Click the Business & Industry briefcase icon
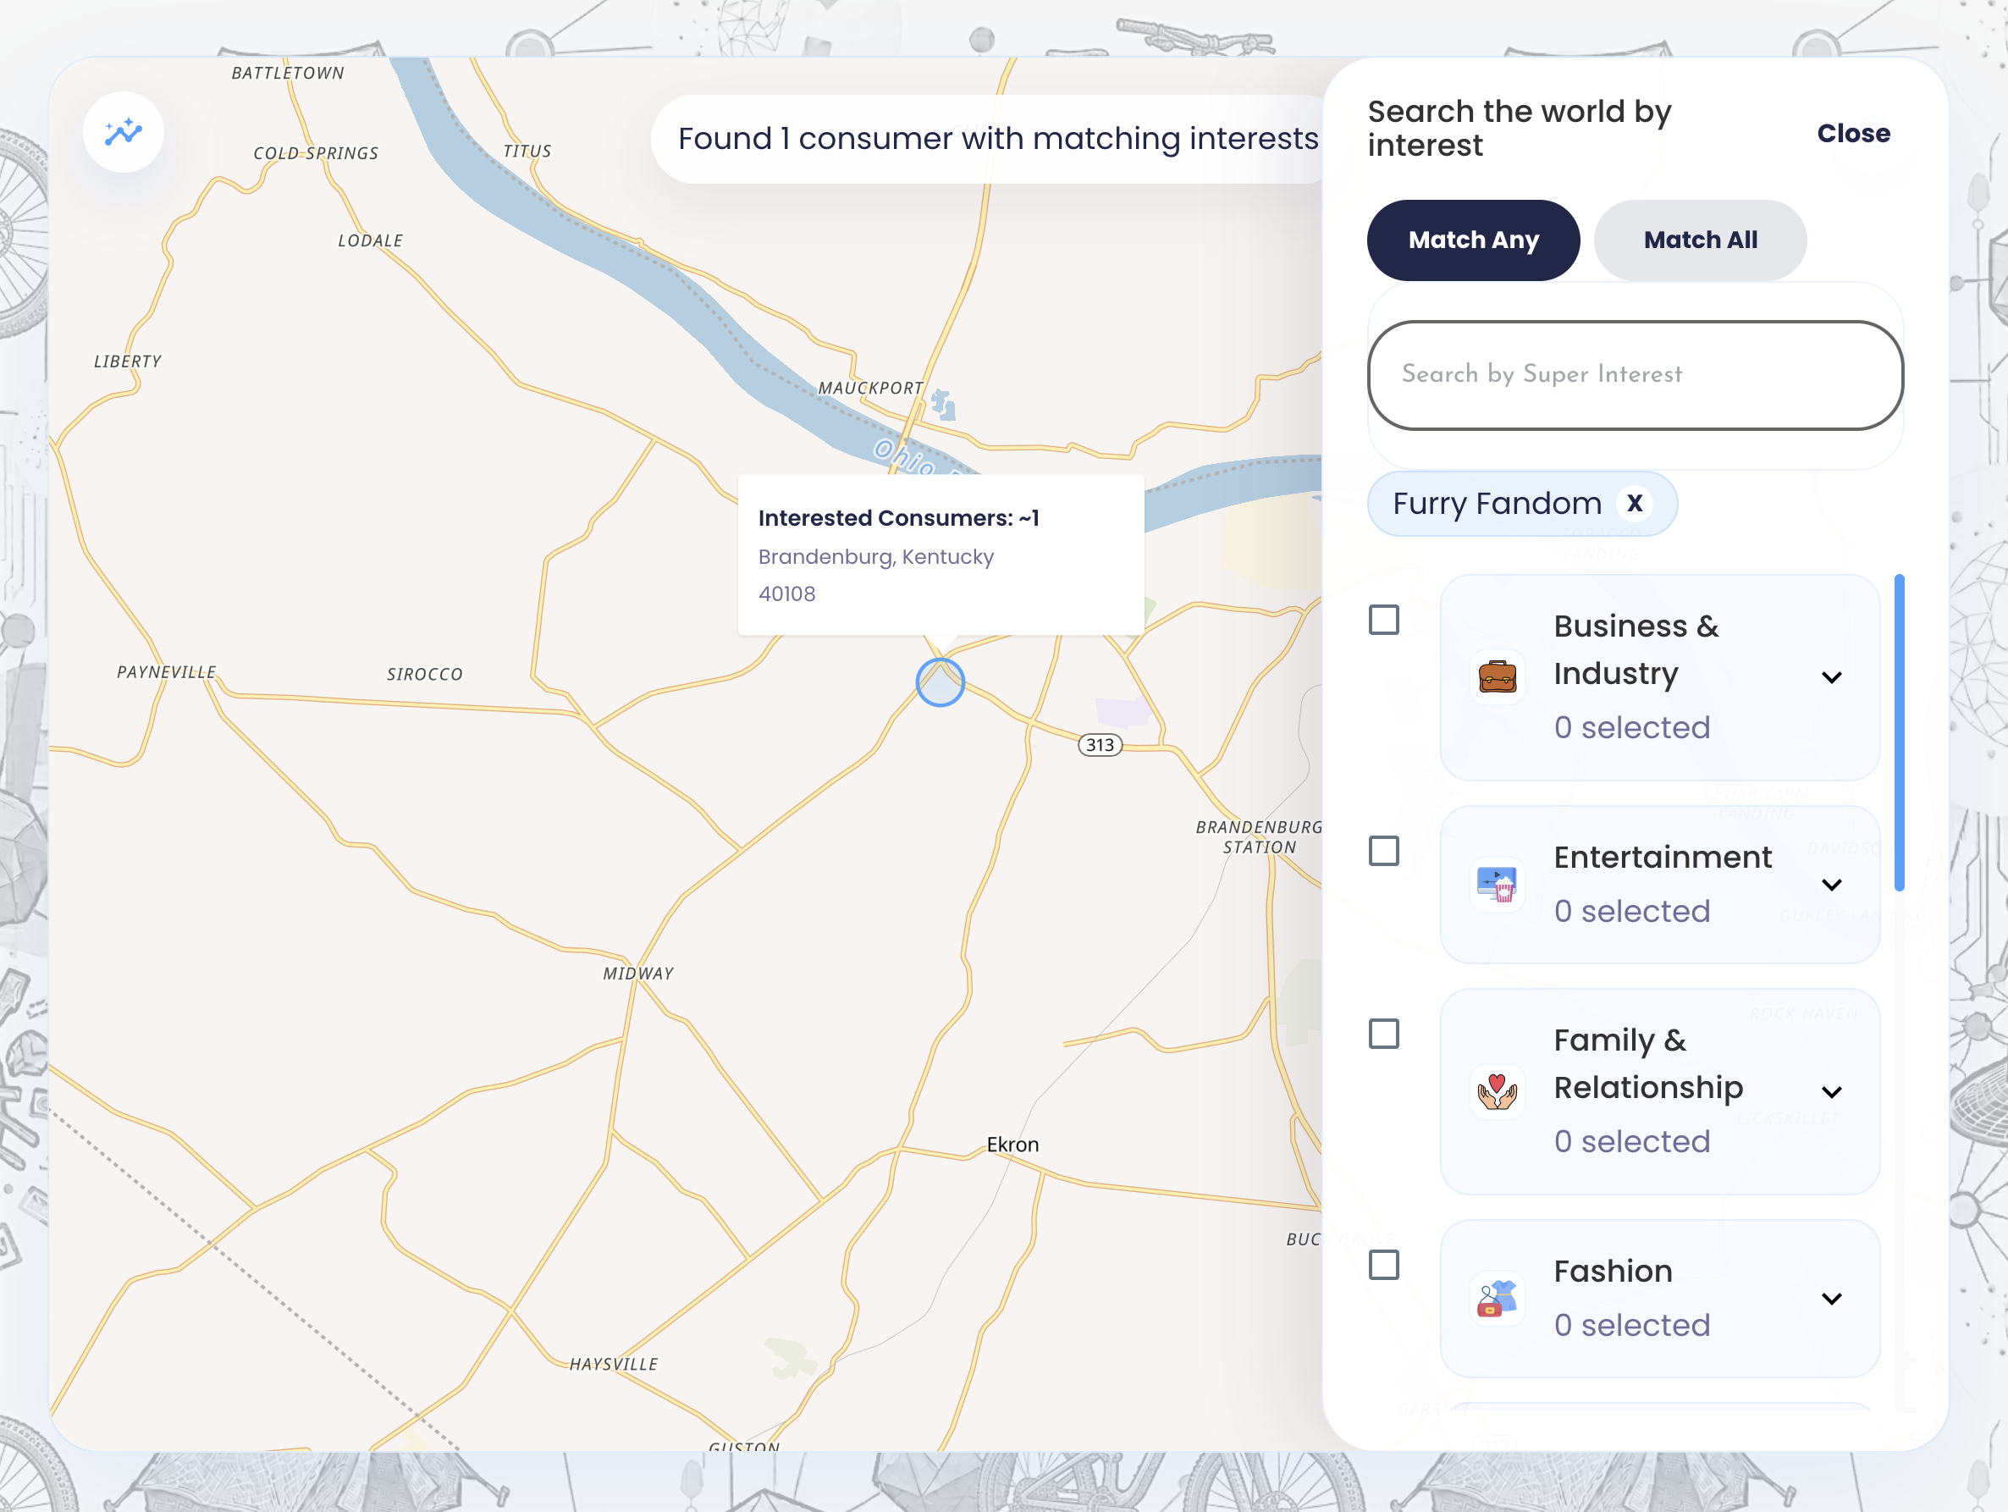 (x=1497, y=677)
